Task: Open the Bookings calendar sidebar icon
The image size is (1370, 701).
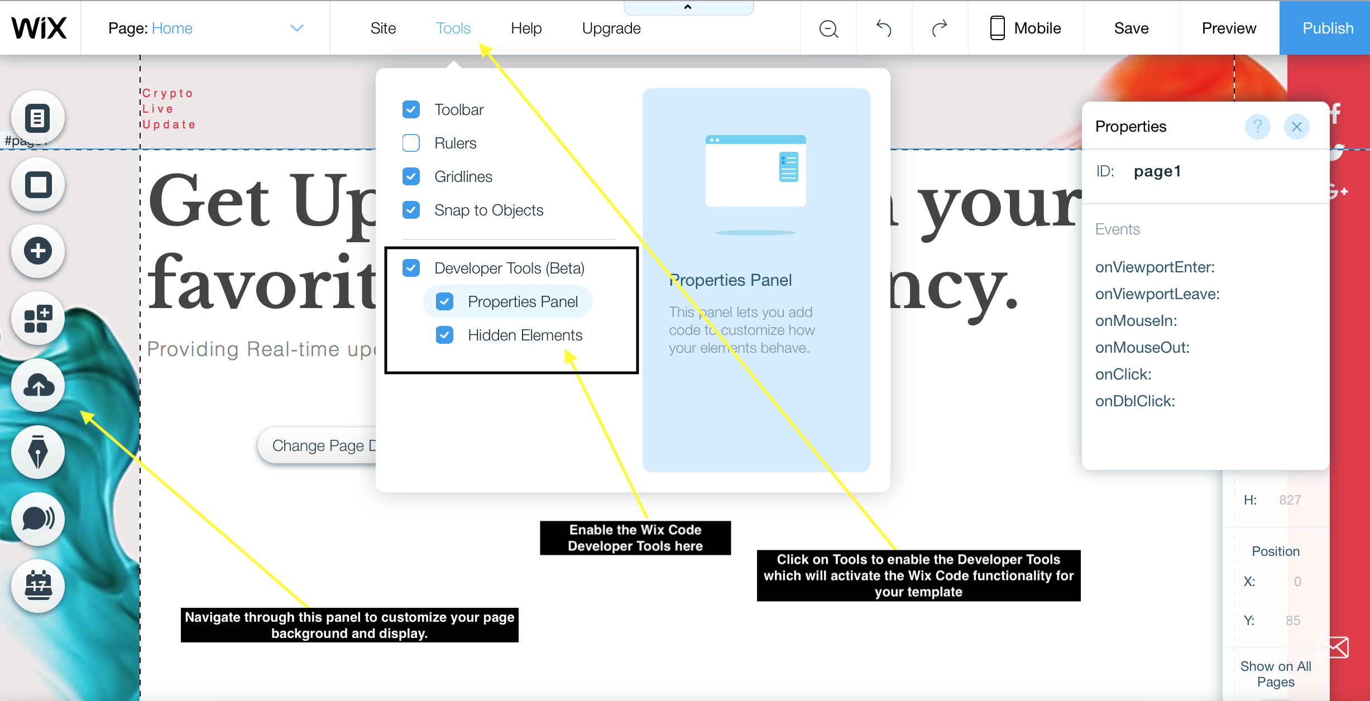Action: click(x=38, y=586)
